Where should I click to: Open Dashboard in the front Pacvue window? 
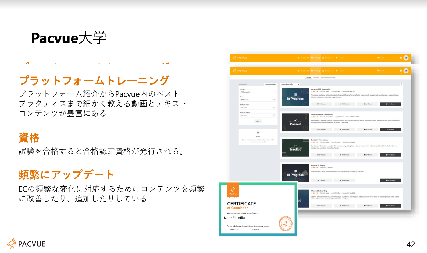pos(303,71)
